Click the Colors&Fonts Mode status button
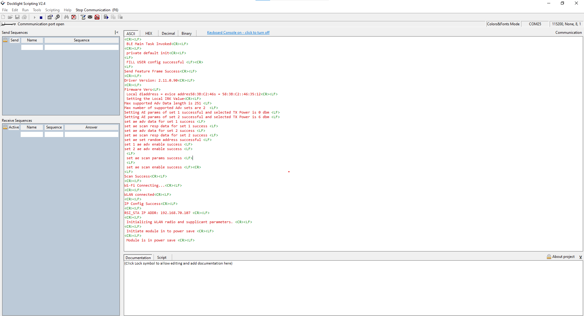This screenshot has width=584, height=316. [x=503, y=24]
